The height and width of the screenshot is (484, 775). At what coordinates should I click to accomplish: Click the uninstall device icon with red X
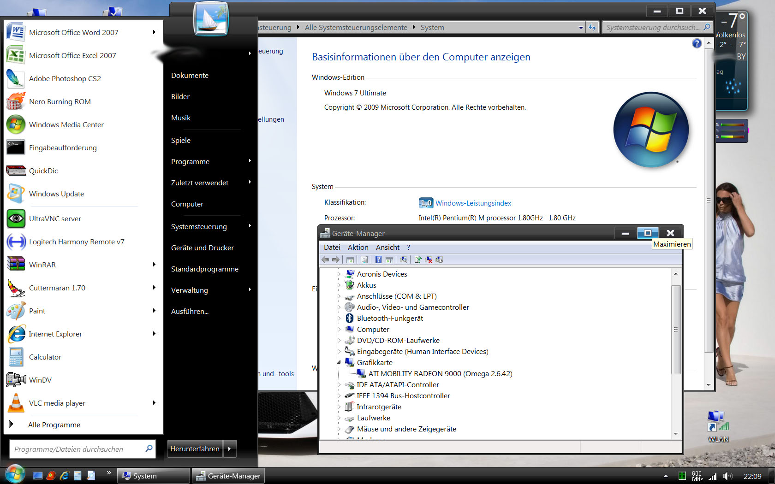tap(429, 260)
